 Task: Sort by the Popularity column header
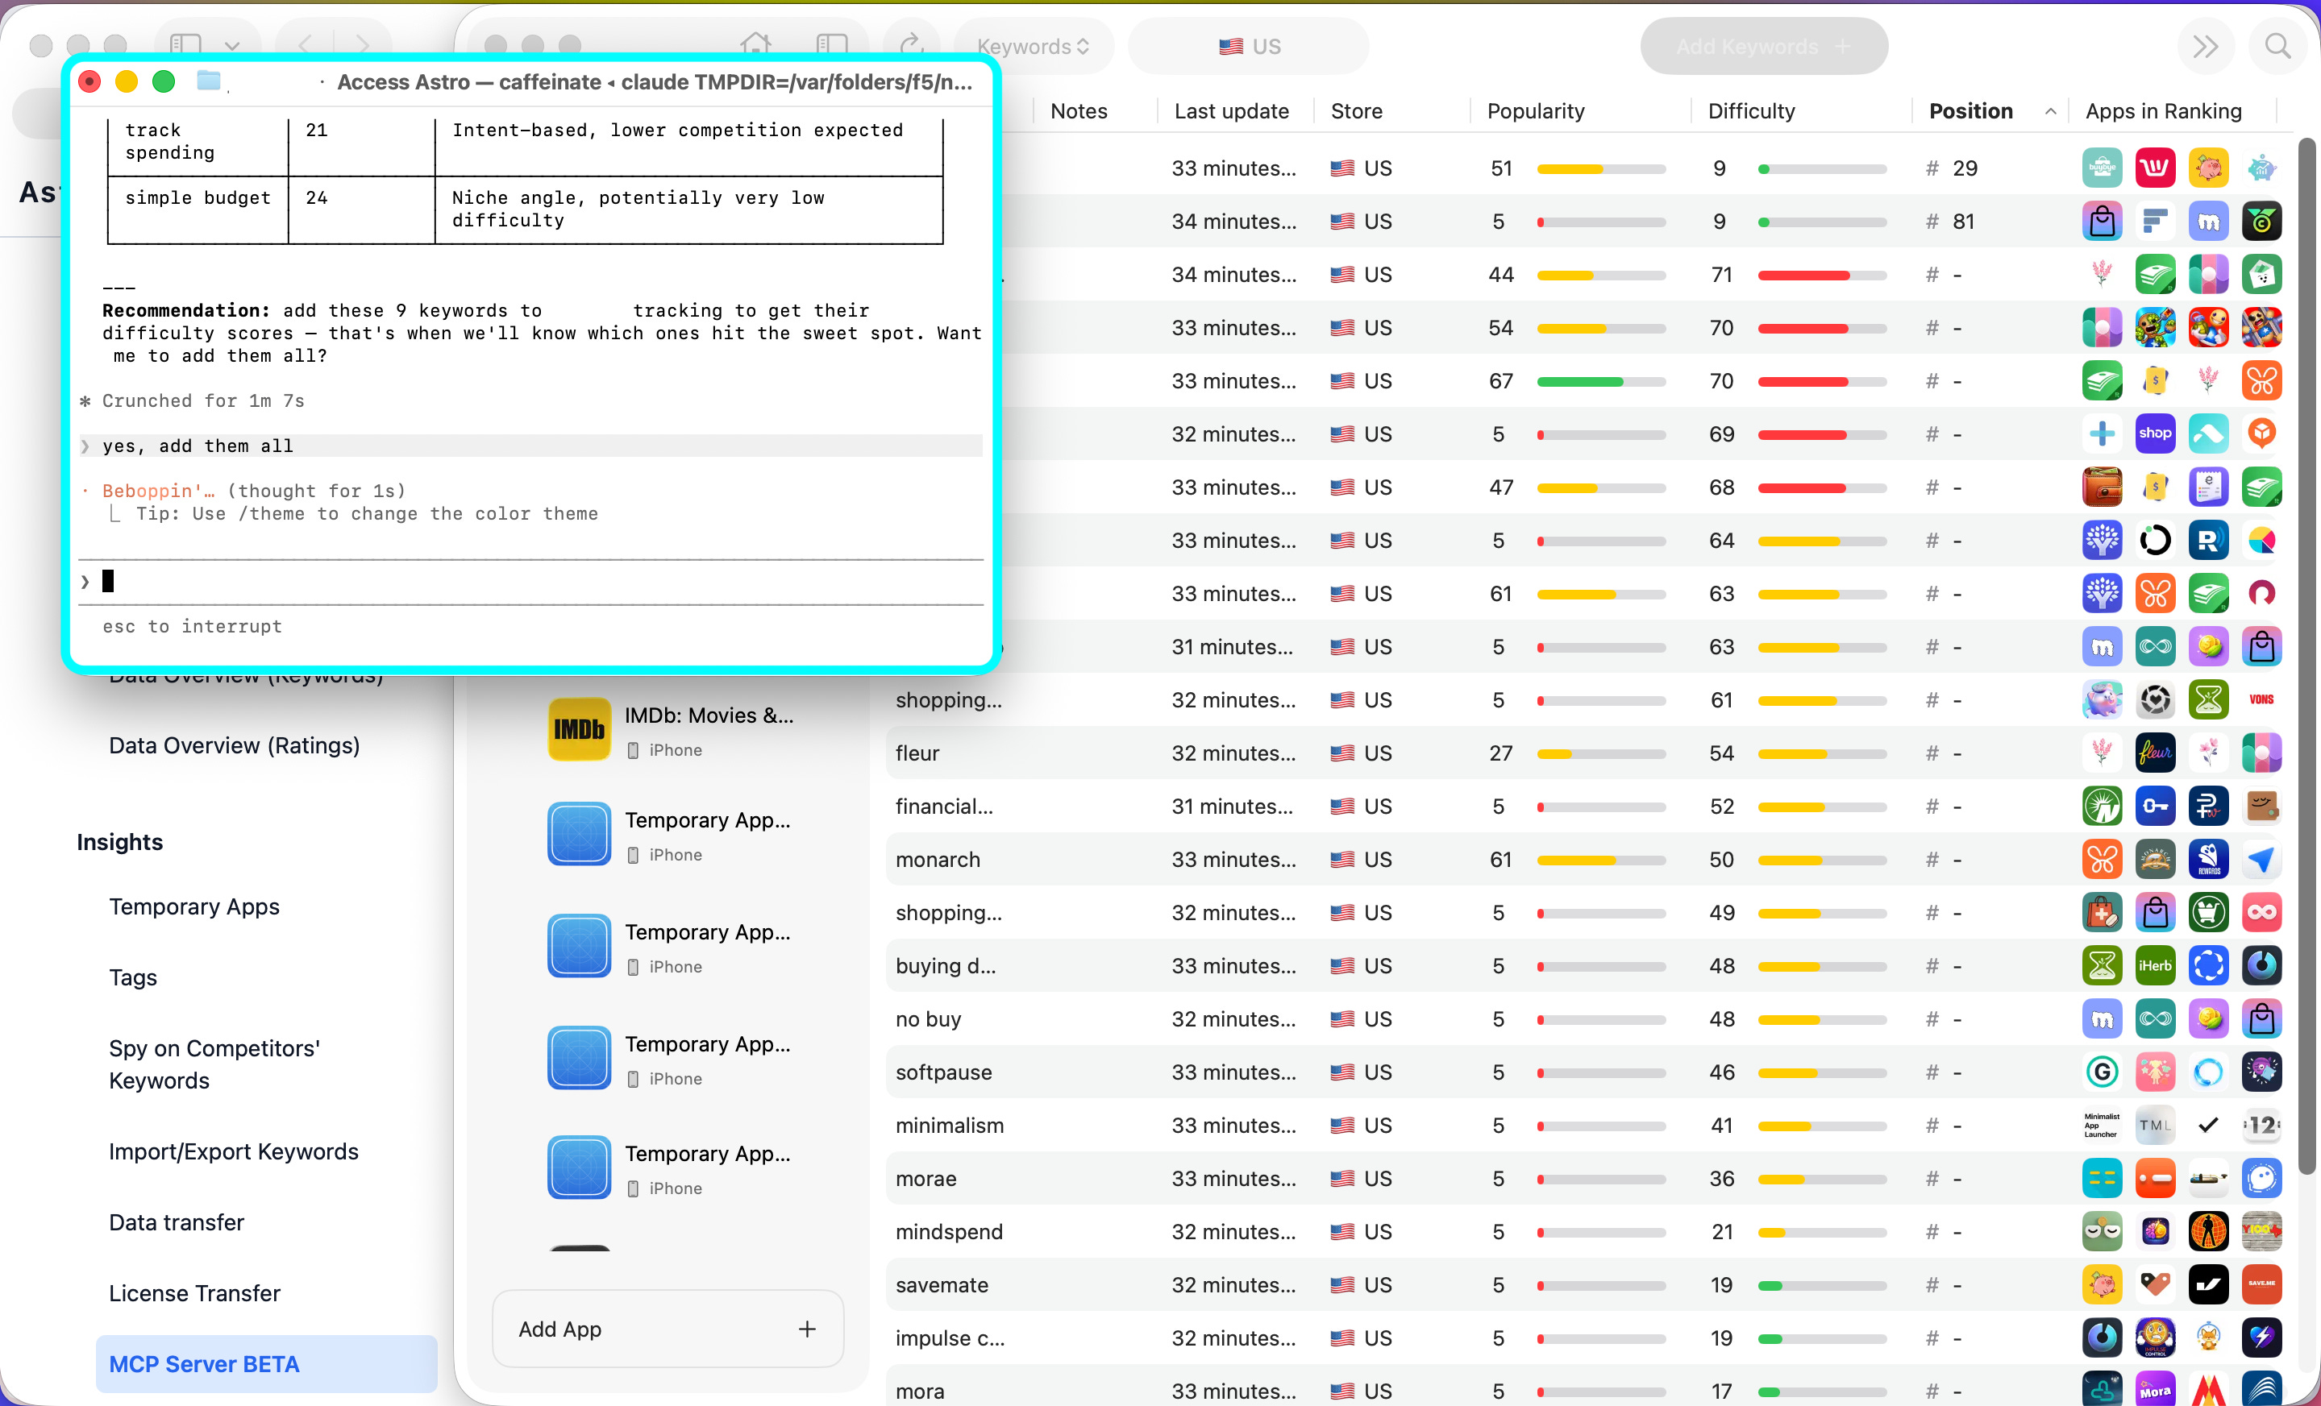pos(1536,111)
